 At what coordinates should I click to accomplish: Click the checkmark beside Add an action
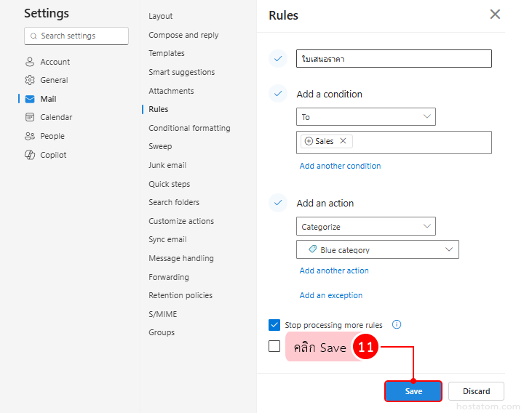point(278,203)
